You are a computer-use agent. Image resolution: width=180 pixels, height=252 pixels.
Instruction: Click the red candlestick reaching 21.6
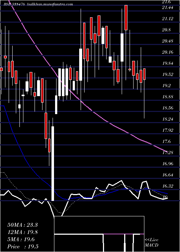click(x=126, y=18)
